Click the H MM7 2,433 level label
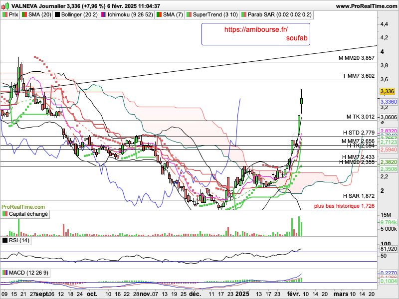 [358, 157]
